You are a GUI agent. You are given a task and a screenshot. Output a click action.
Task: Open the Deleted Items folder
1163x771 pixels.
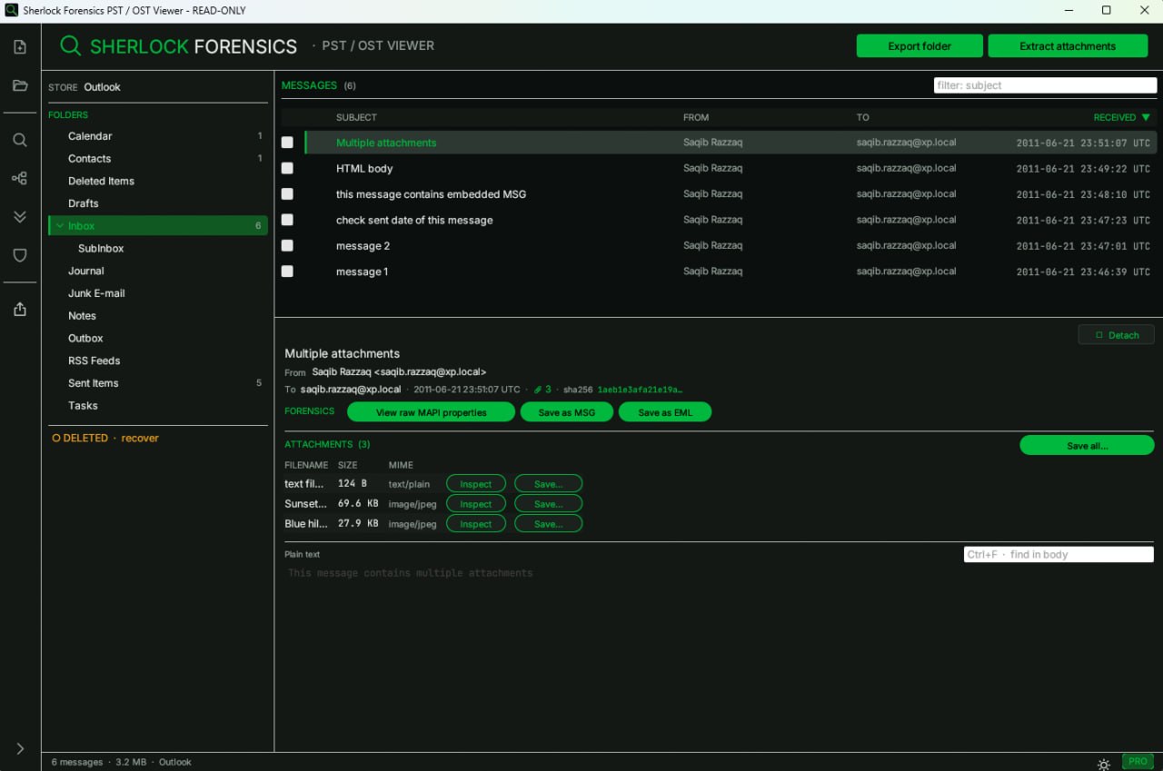pos(158,181)
